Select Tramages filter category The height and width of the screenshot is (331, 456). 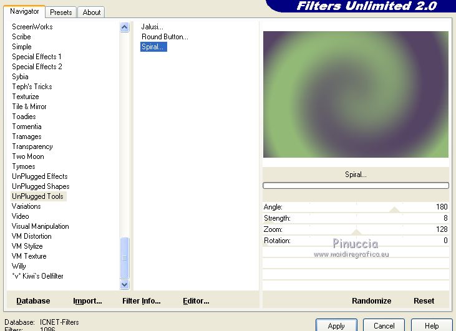pyautogui.click(x=27, y=137)
